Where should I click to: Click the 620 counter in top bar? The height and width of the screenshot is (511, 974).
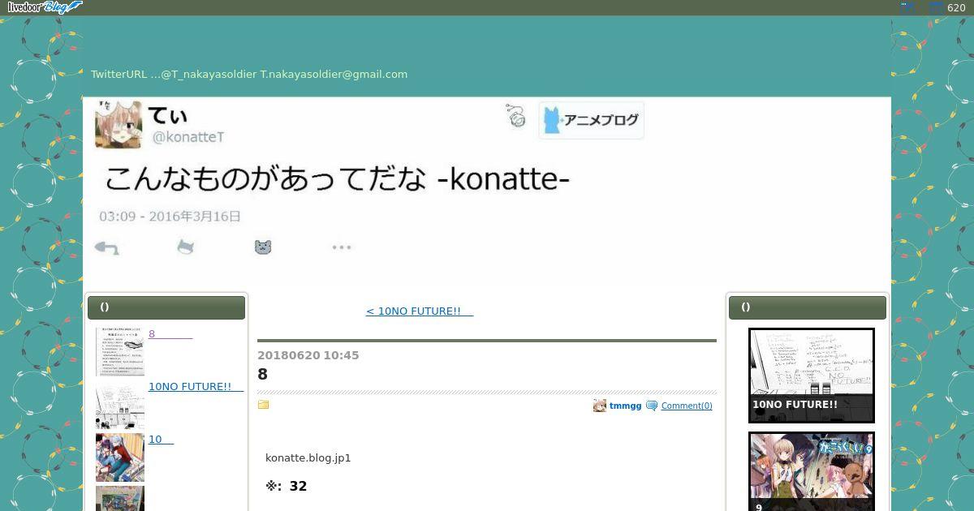956,7
